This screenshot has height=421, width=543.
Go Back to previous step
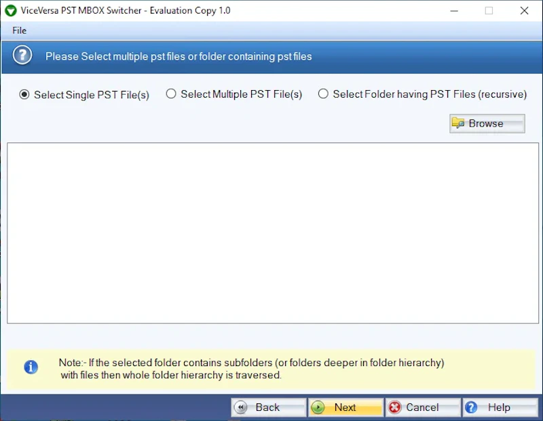click(x=269, y=407)
